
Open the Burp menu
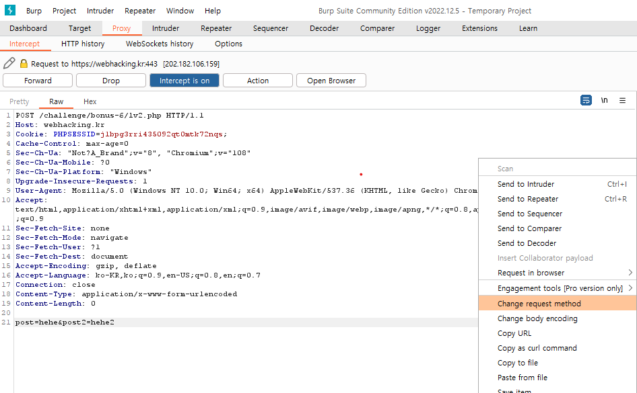click(x=34, y=11)
